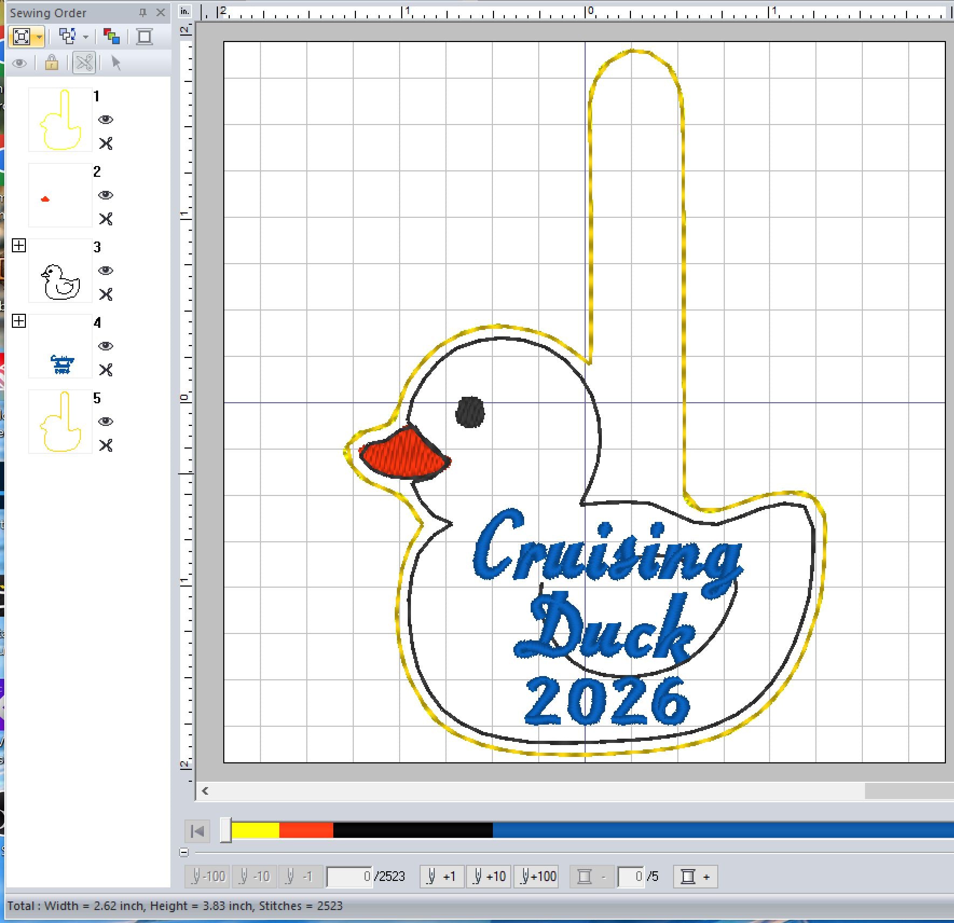954x923 pixels.
Task: Click the color sort icon with colored squares
Action: 111,37
